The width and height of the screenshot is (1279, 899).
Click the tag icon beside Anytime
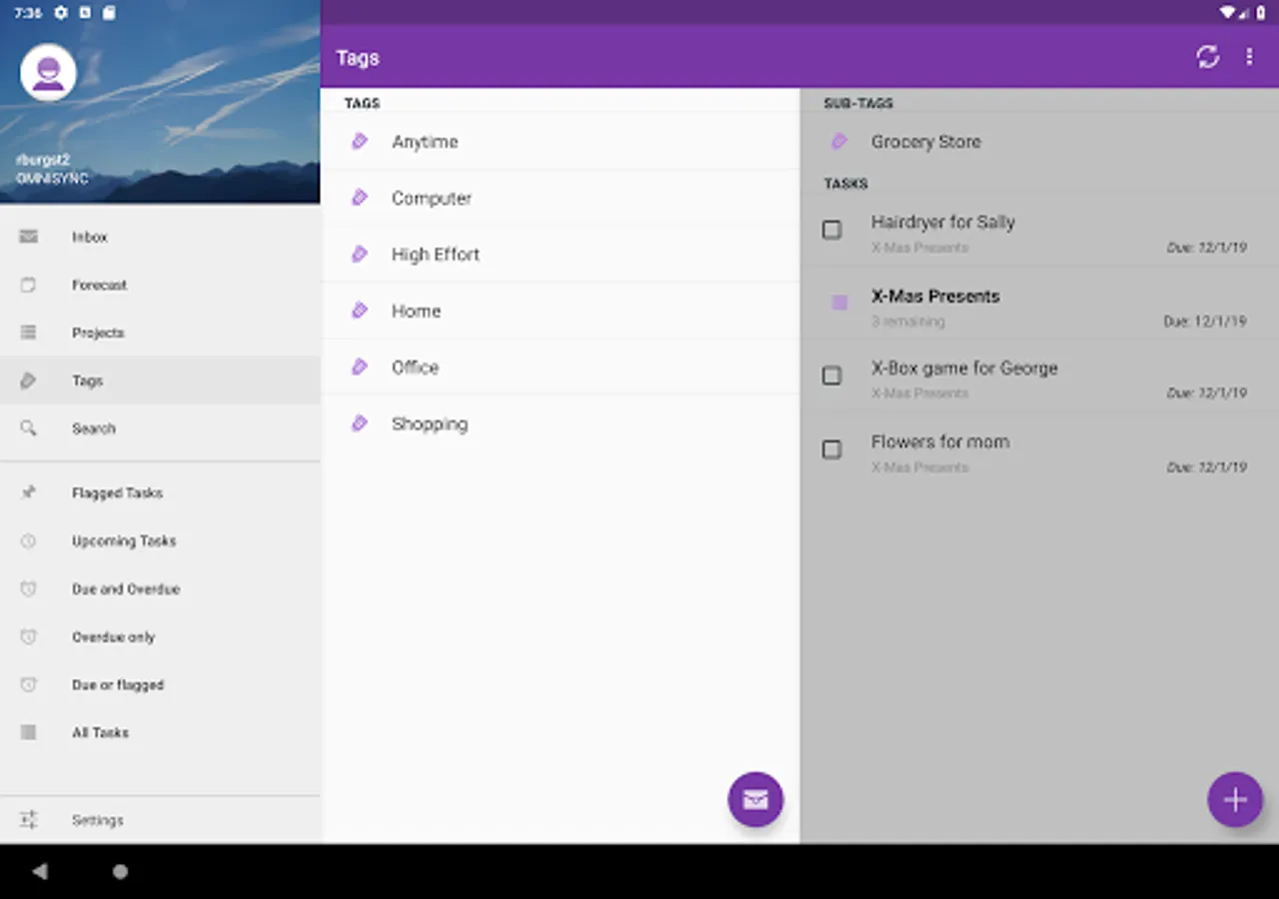(360, 142)
